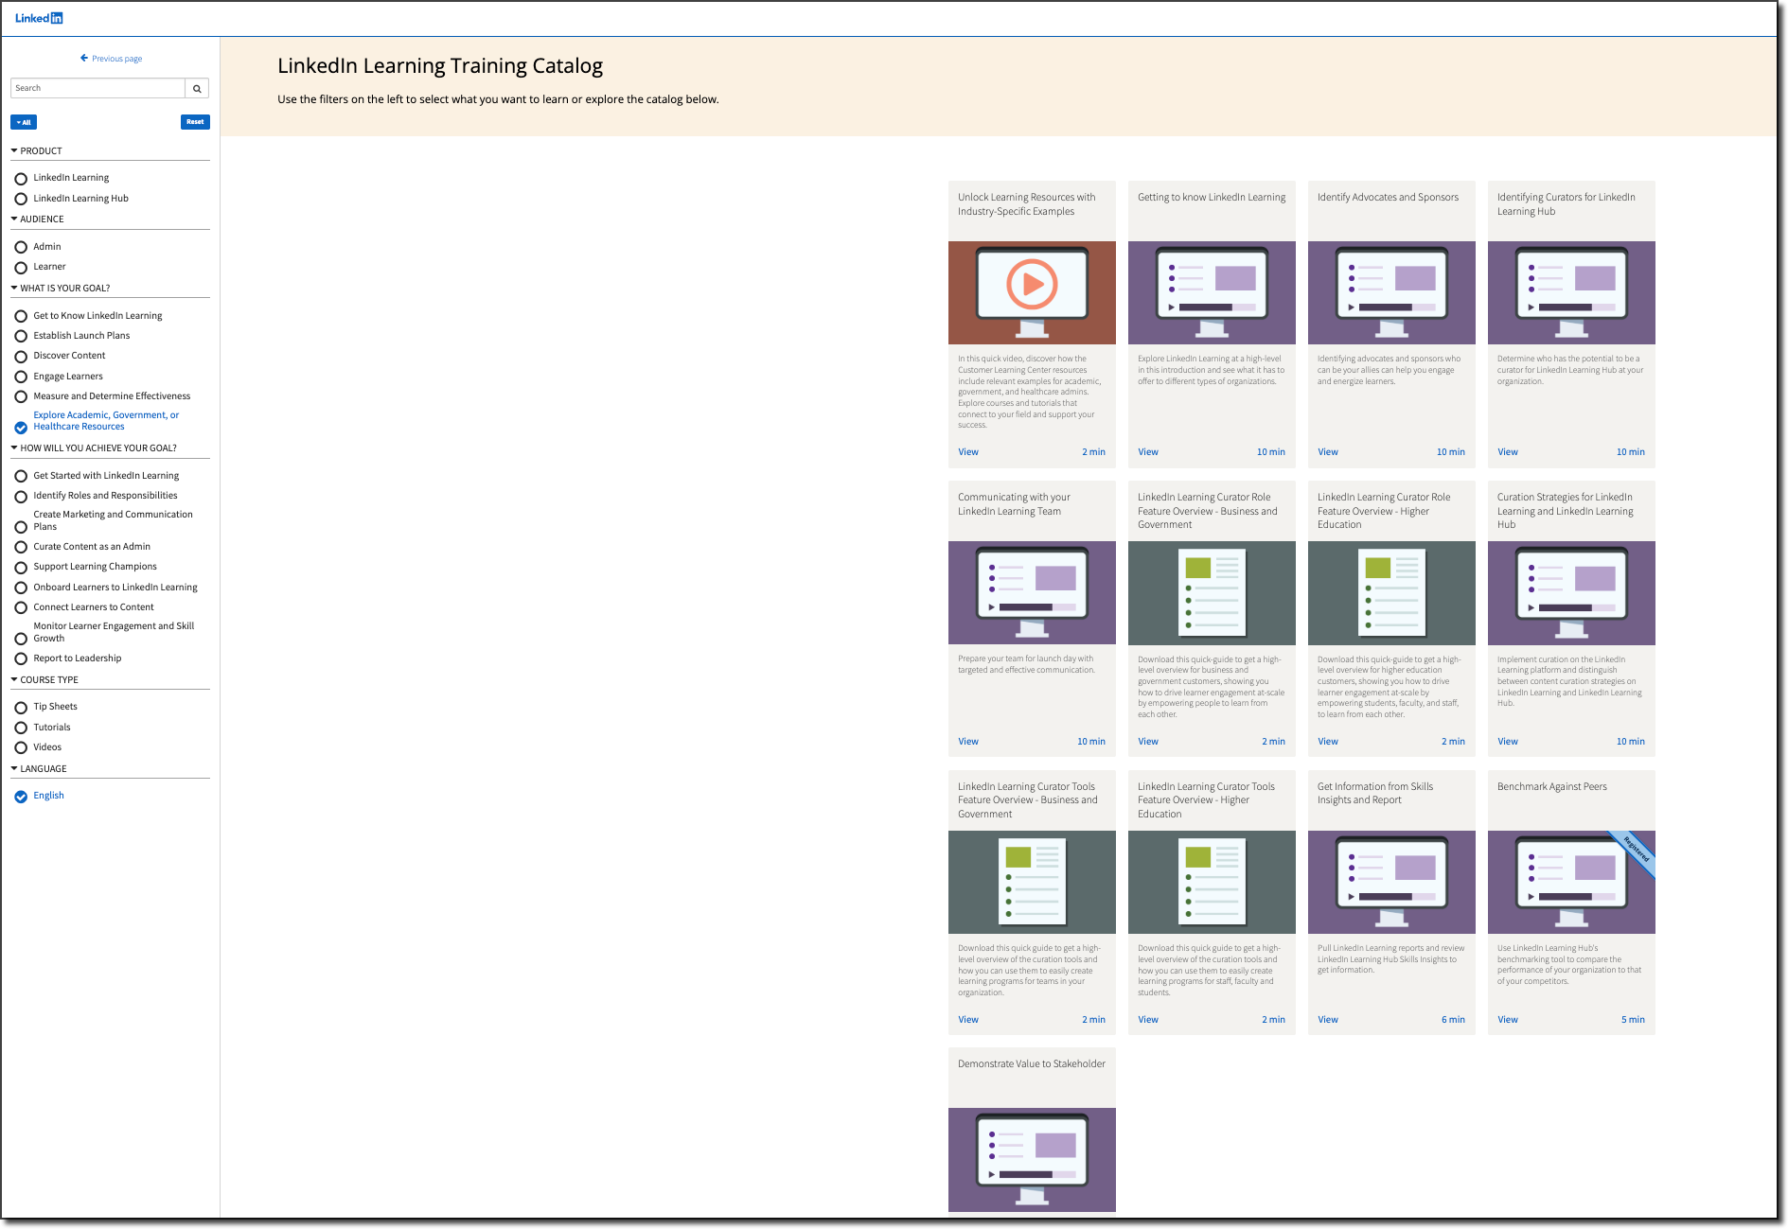Uncheck the English language filter
1788x1229 pixels.
pos(21,797)
